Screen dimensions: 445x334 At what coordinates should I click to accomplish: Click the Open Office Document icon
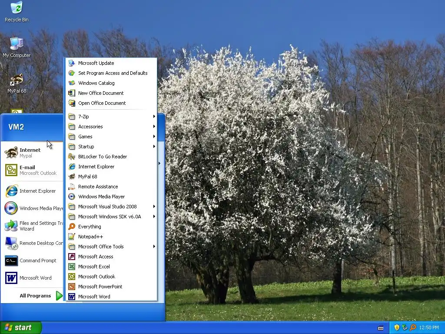72,103
